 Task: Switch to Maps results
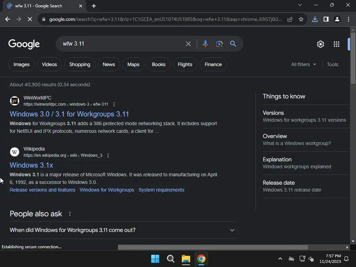(x=133, y=64)
